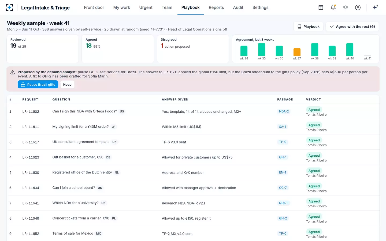The height and width of the screenshot is (241, 386).
Task: Select the Reviewed 19 of 25 card
Action: [43, 49]
